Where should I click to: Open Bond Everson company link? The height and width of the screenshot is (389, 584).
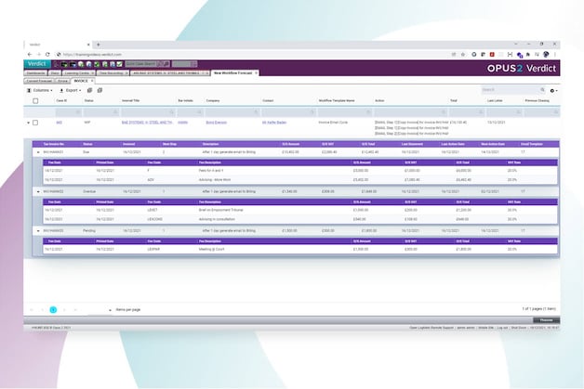click(x=216, y=123)
